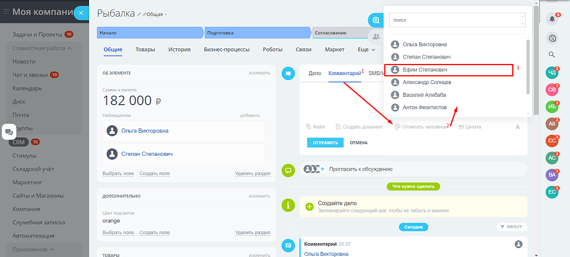Open the Роботы tab
Viewport: 570px width, 257px height.
click(273, 50)
